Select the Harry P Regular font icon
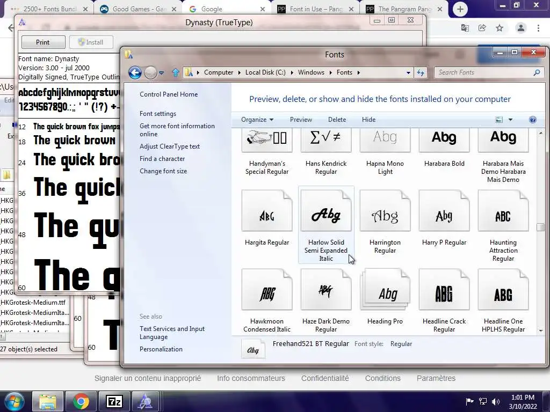Viewport: 550px width, 412px height. [444, 211]
